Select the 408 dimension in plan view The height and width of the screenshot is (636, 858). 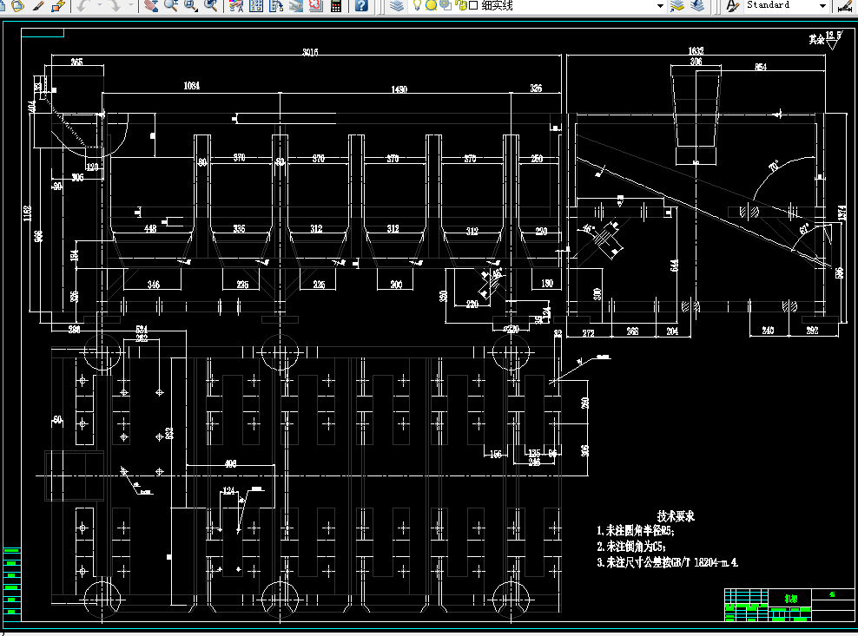pyautogui.click(x=230, y=463)
